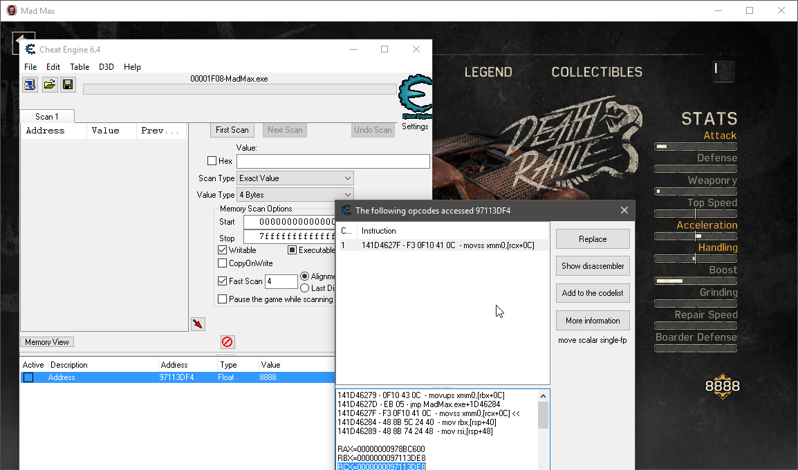Click the scan Value input field

pos(333,161)
